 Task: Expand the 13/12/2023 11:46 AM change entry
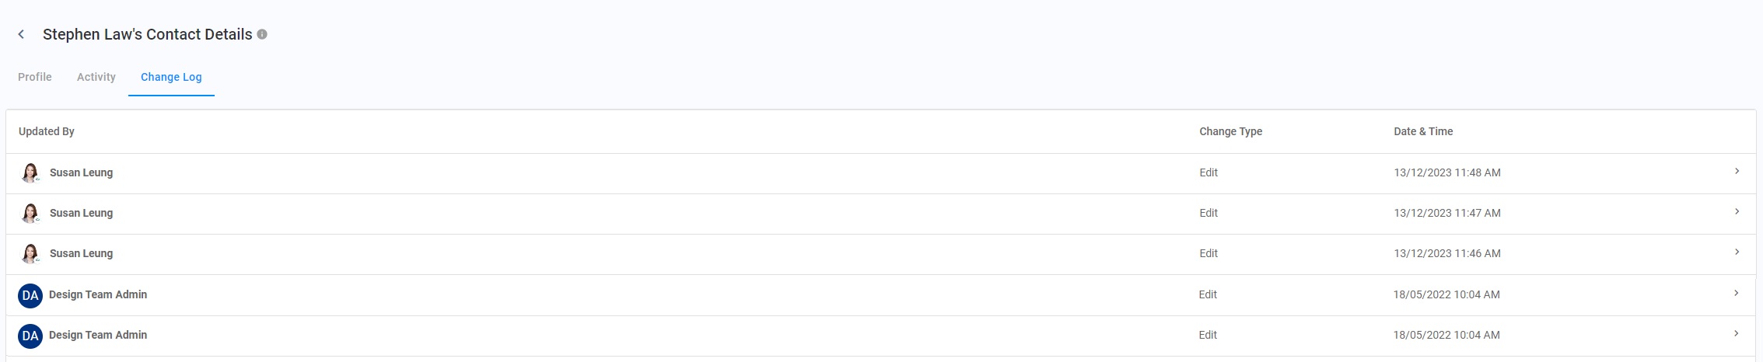tap(1737, 252)
